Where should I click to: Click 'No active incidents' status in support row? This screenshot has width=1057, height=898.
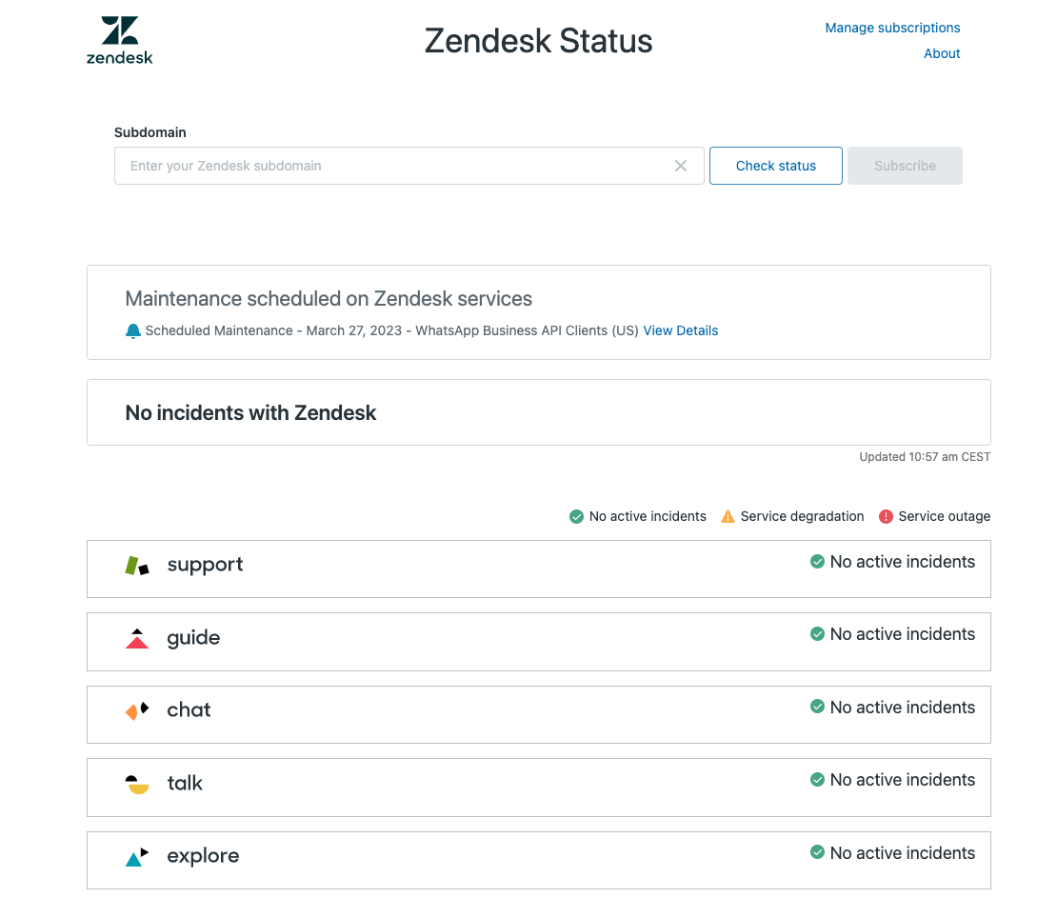[x=903, y=562]
